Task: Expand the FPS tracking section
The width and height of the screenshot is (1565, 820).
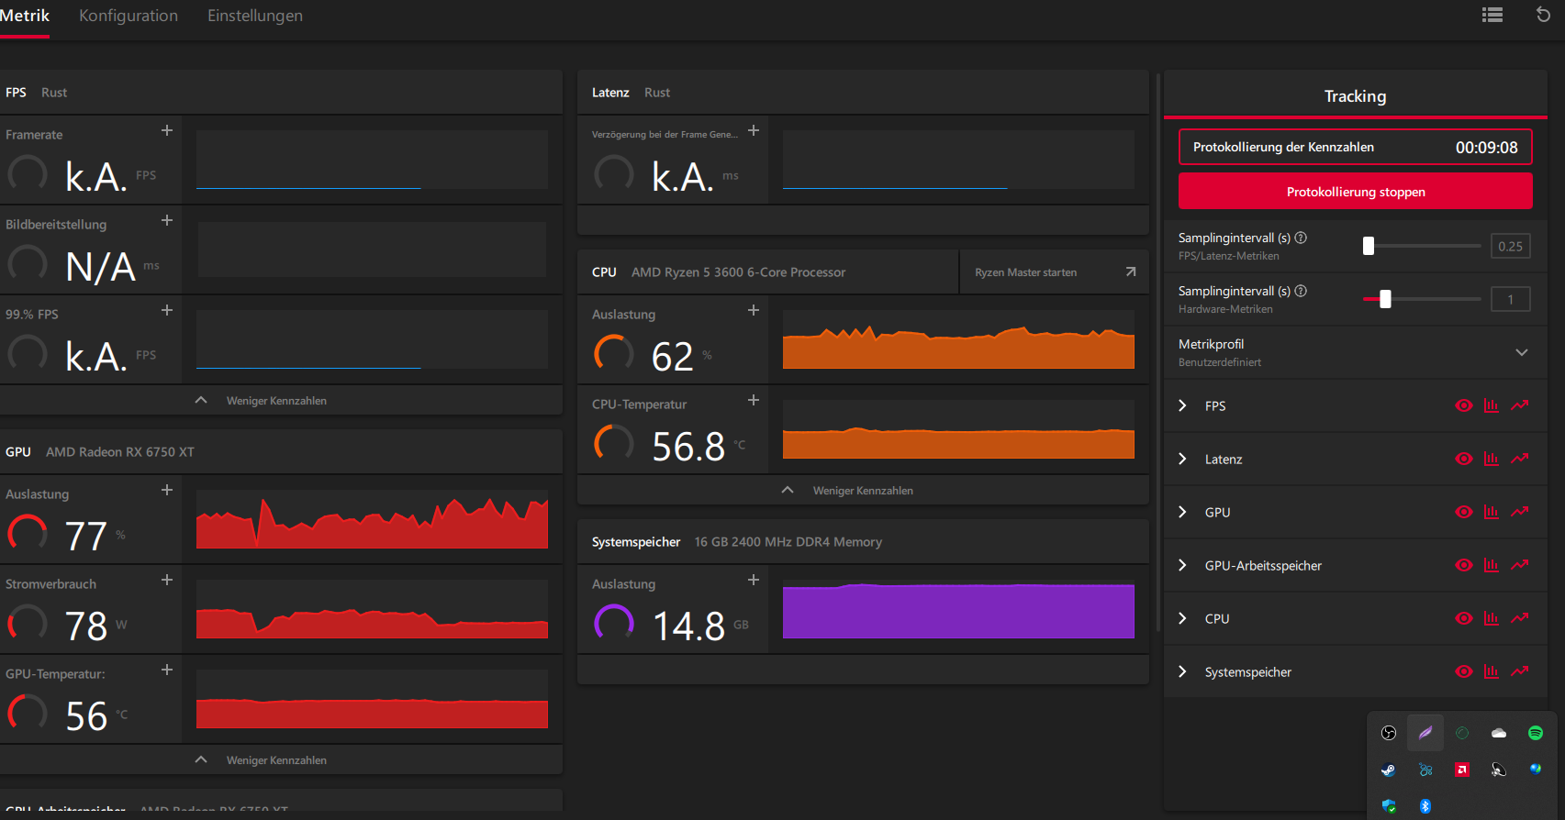Action: click(1182, 405)
